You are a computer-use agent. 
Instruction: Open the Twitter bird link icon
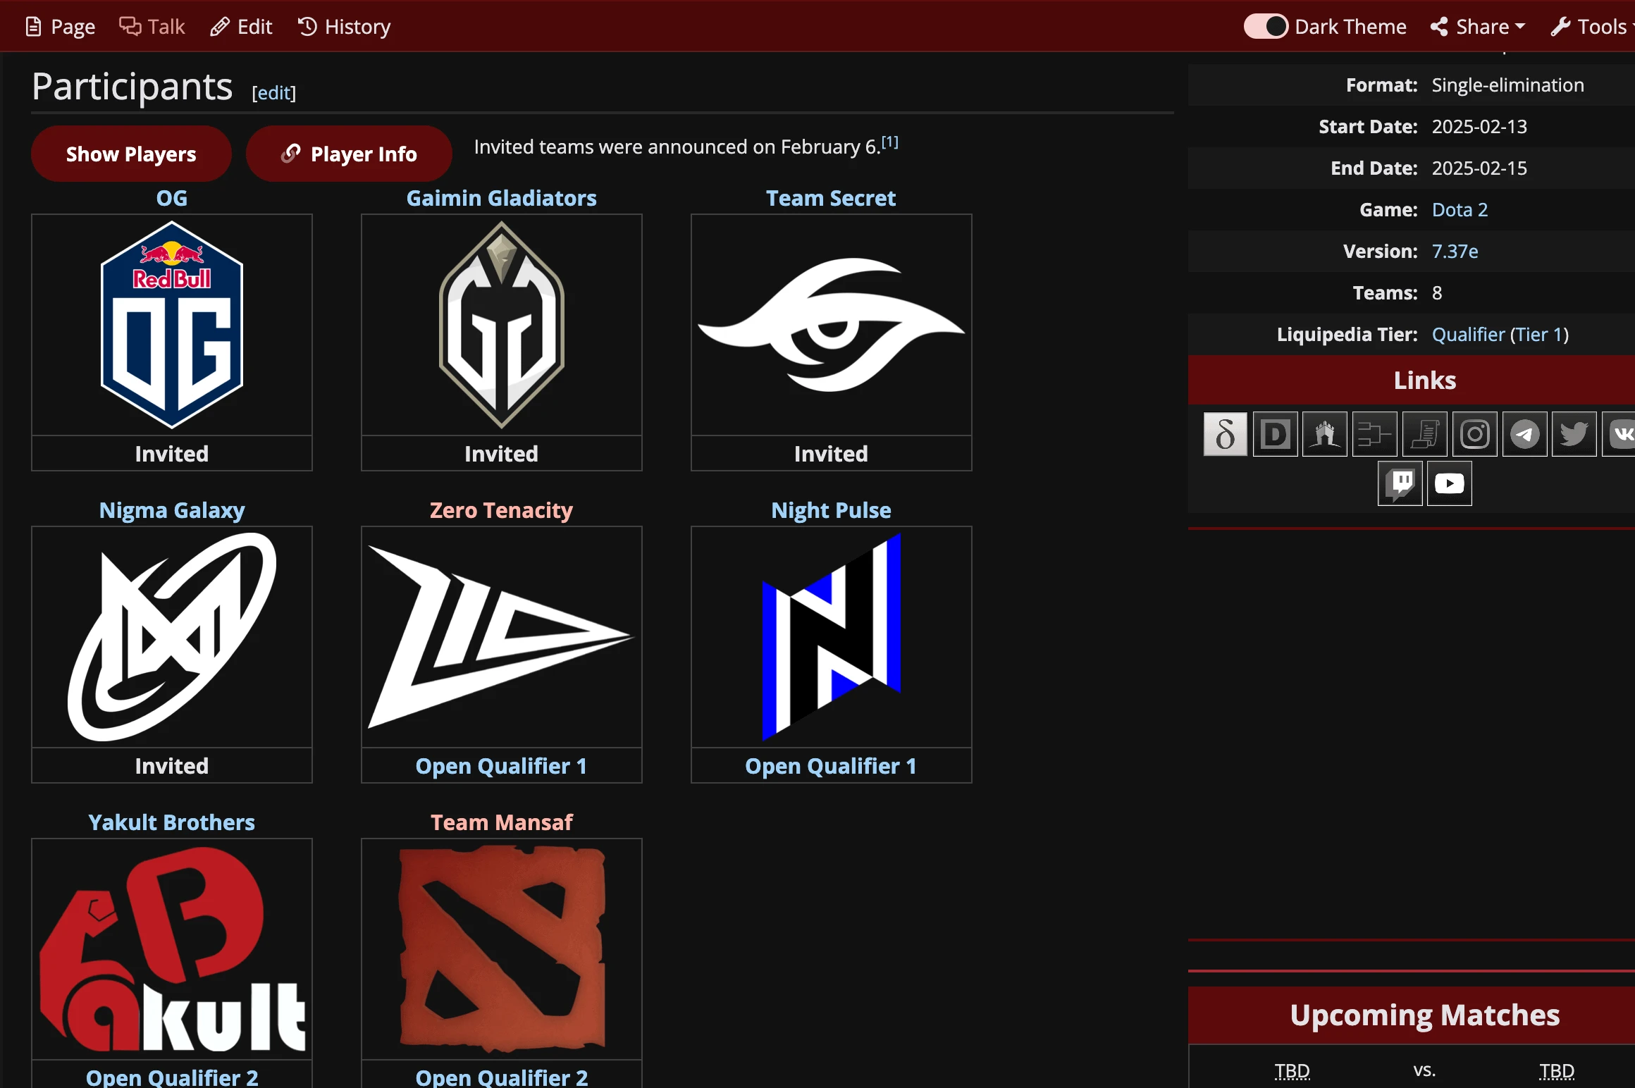(x=1574, y=434)
